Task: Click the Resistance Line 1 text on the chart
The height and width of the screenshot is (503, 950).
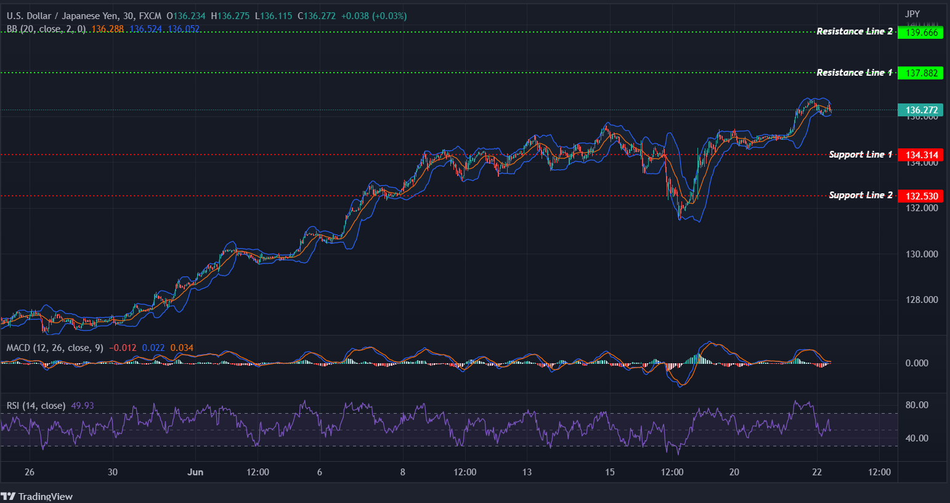Action: tap(855, 72)
